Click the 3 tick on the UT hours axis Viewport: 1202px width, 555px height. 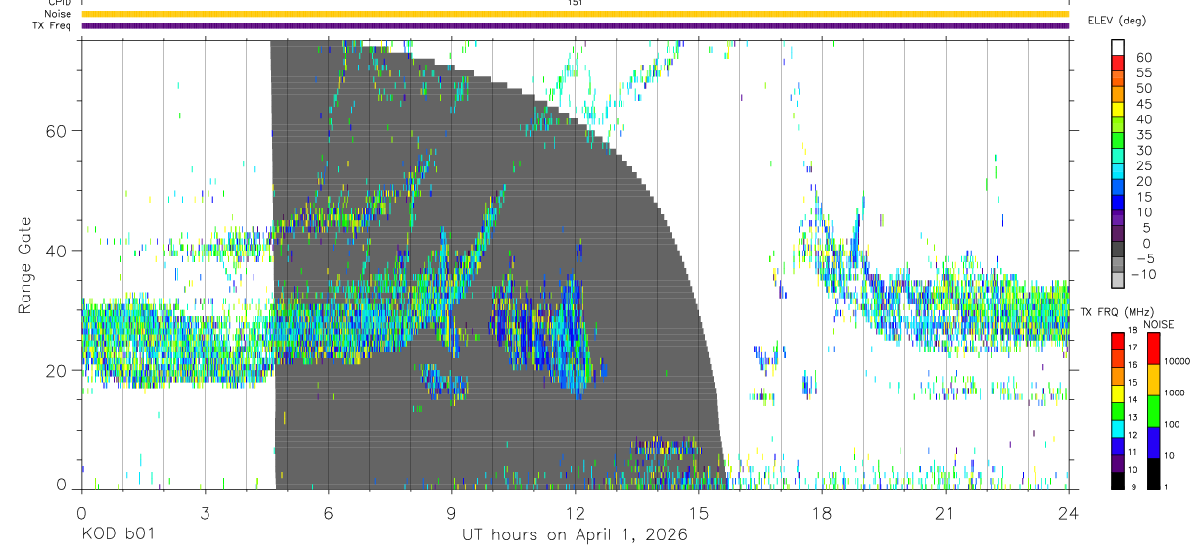(205, 512)
